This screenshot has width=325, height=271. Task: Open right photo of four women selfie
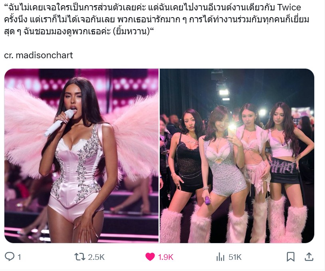pos(237,156)
